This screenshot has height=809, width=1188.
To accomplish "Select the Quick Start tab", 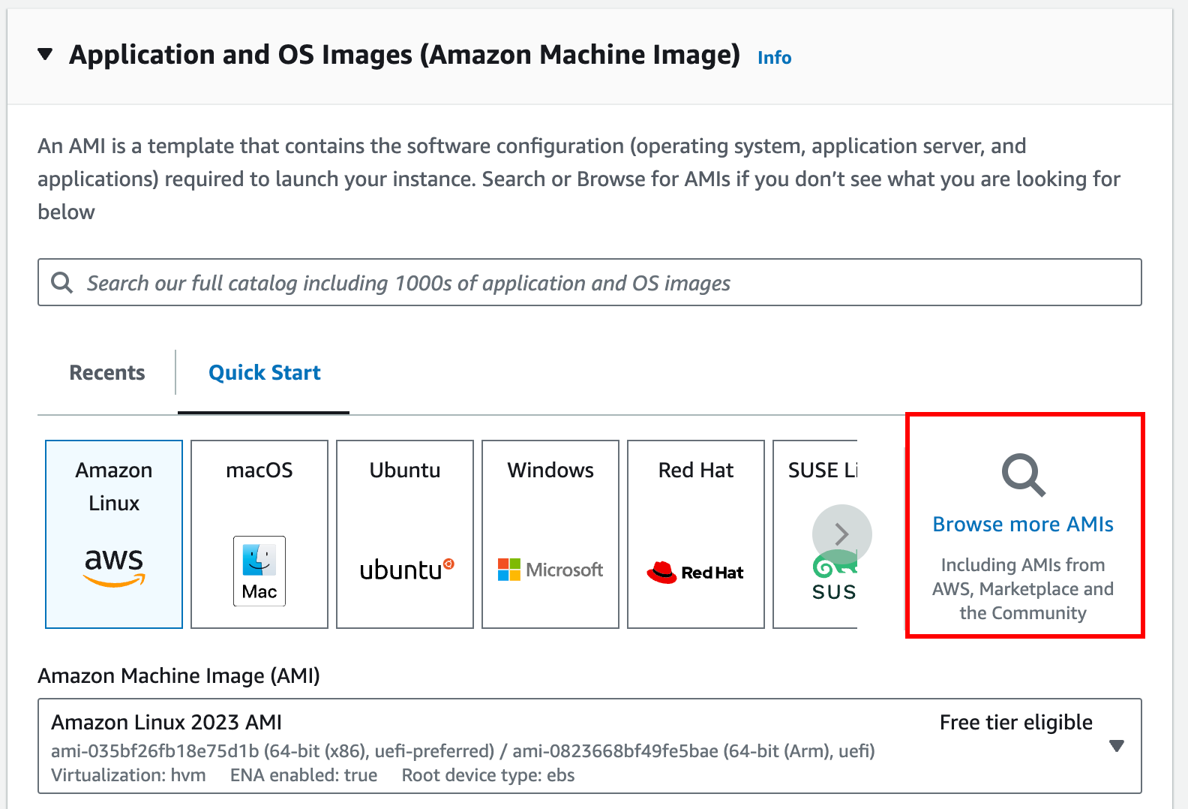I will [264, 373].
